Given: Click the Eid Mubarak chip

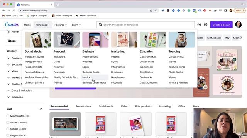Looking at the screenshot, I should [214, 38].
